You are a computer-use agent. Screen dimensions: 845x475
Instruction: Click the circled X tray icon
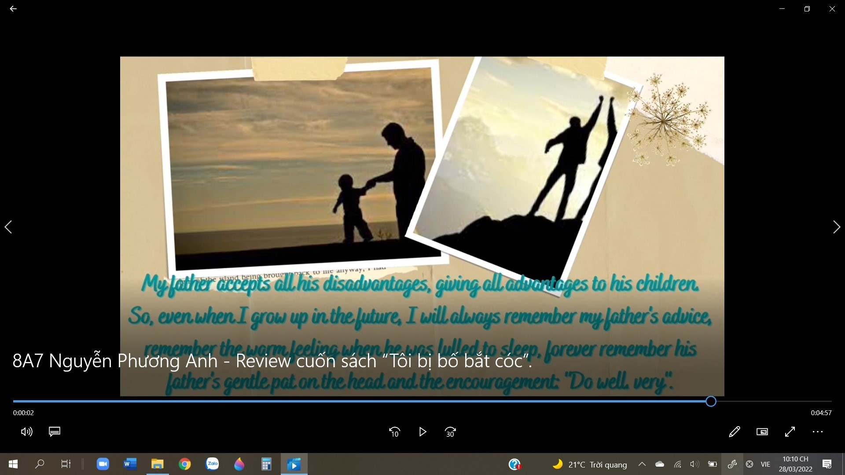coord(749,464)
